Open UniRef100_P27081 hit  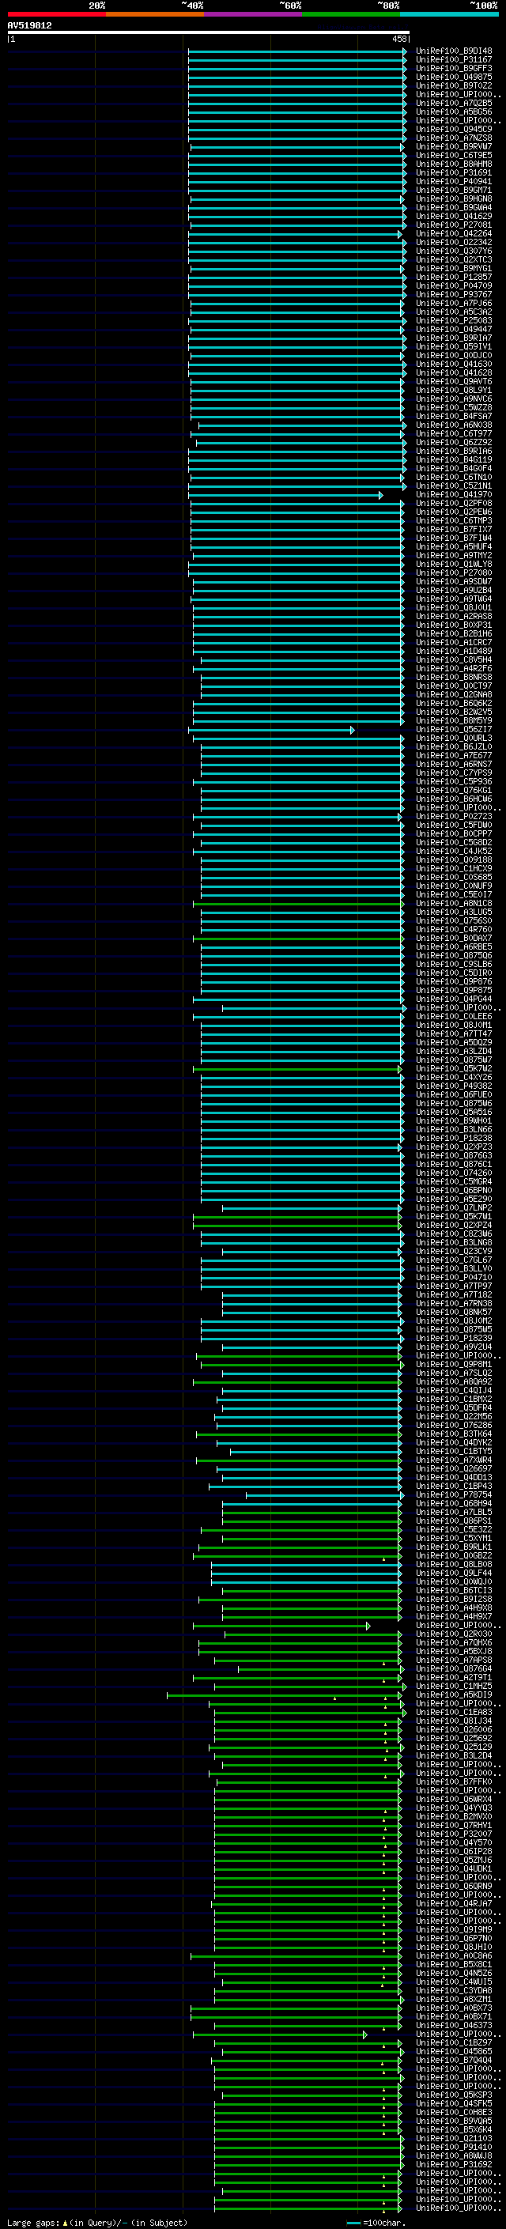pos(454,225)
